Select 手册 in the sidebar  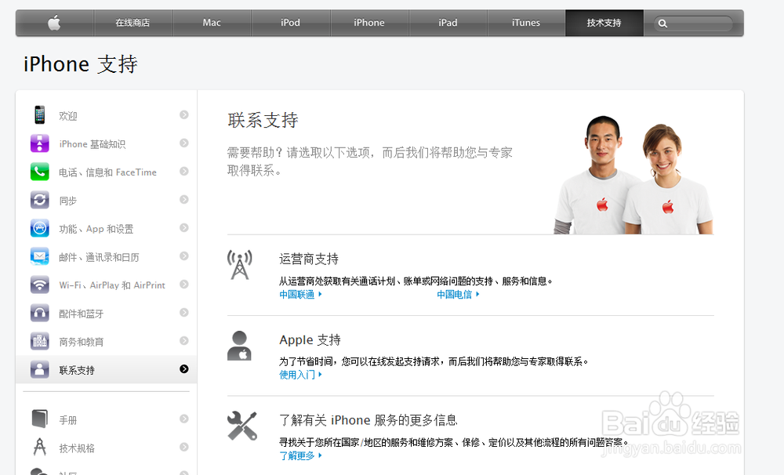pos(68,420)
